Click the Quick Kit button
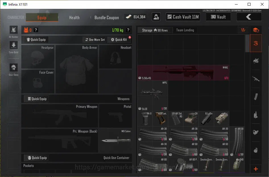The height and width of the screenshot is (177, 269). point(119,40)
